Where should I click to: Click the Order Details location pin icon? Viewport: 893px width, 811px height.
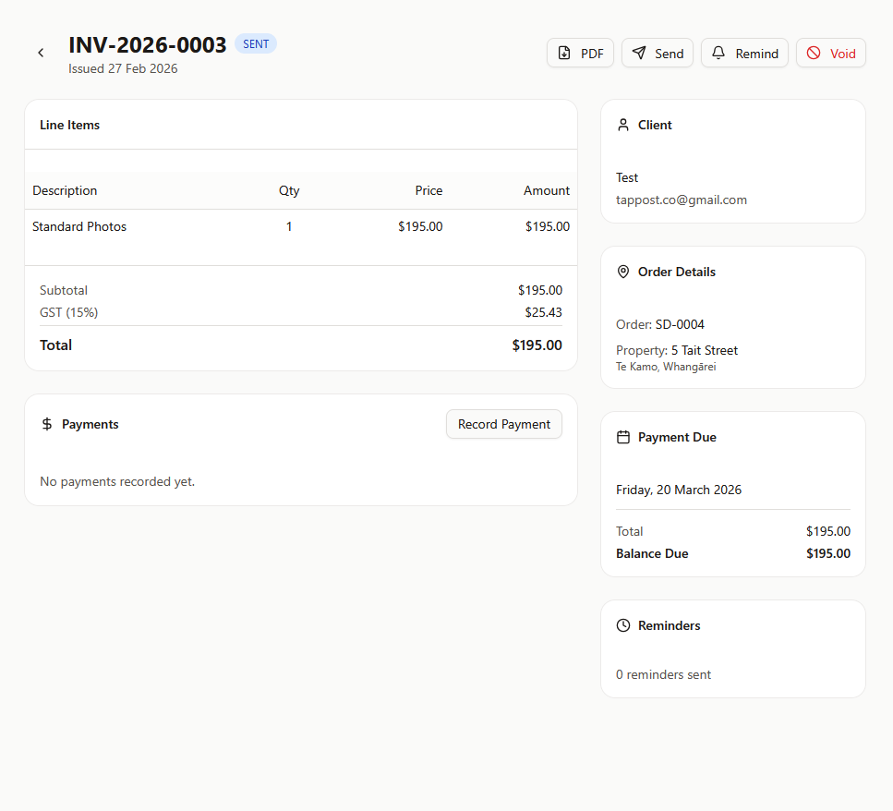[x=623, y=272]
